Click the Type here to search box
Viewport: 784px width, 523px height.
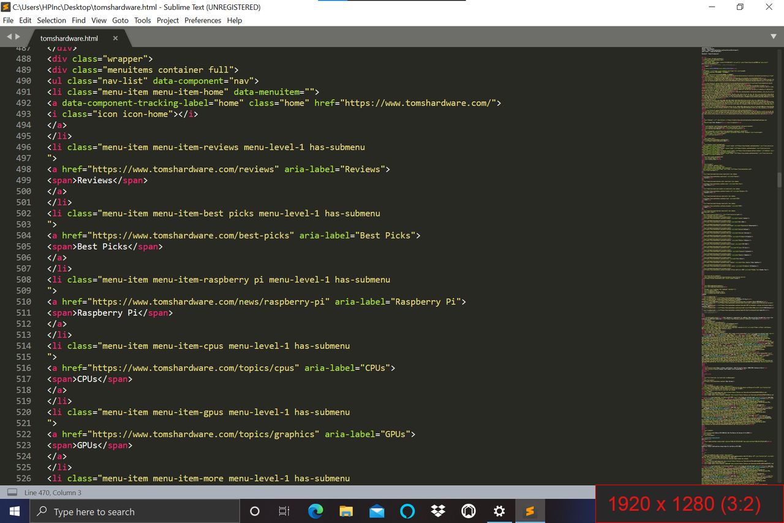point(134,511)
